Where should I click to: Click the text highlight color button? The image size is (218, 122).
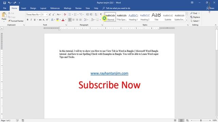tap(58, 20)
